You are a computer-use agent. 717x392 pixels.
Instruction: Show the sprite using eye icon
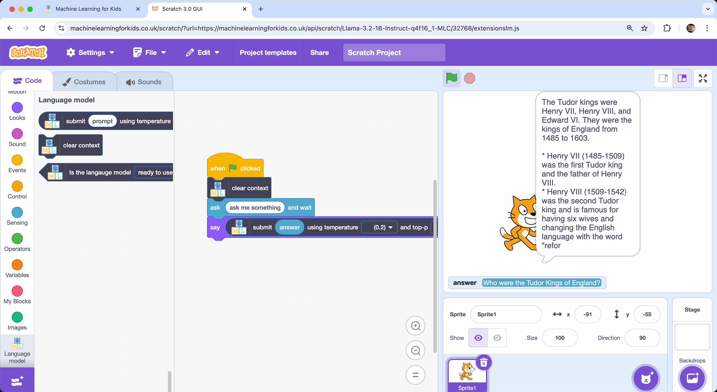coord(478,338)
